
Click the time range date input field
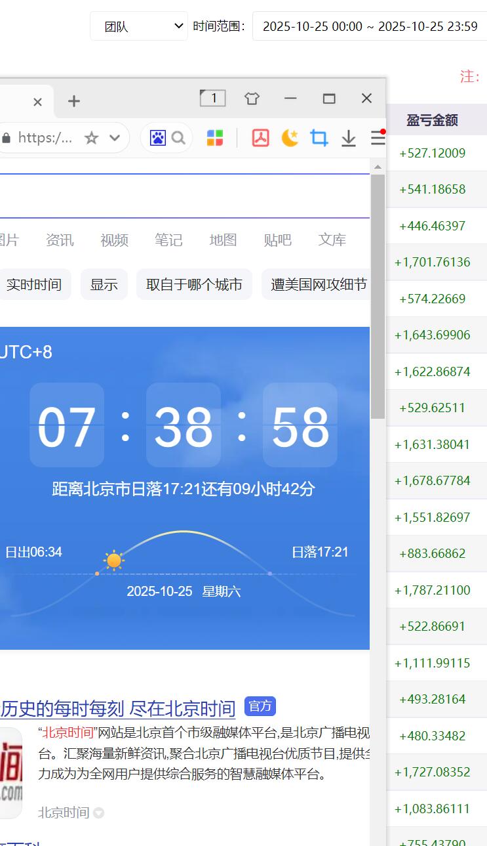click(370, 26)
